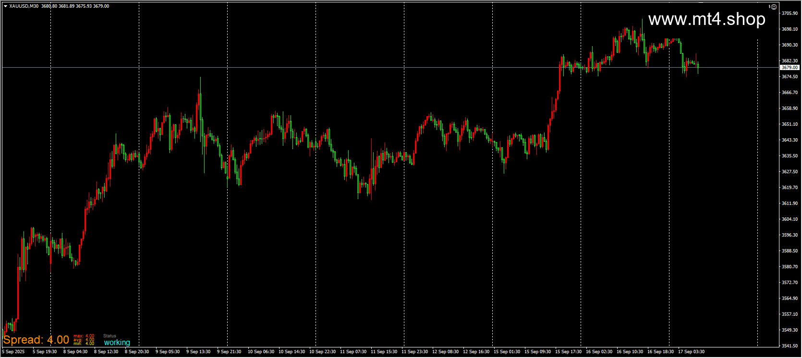Screen dimensions: 802x358
Task: Click the 15 Sep 17:30 time label
Action: [x=568, y=352]
